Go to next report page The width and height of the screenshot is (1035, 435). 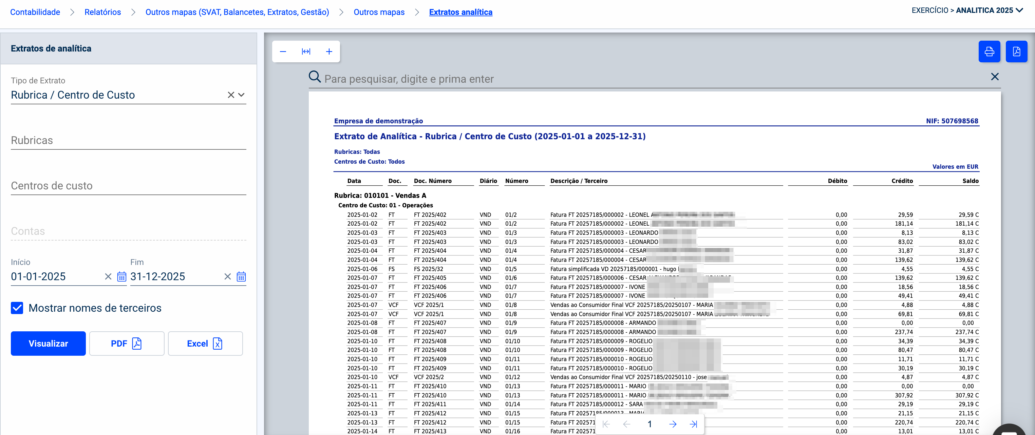(673, 424)
